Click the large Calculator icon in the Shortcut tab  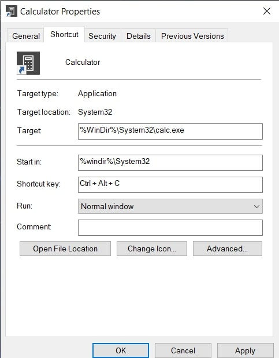coord(28,63)
